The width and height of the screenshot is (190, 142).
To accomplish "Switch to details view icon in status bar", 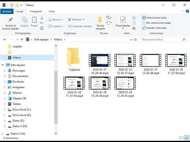I will click(x=181, y=138).
